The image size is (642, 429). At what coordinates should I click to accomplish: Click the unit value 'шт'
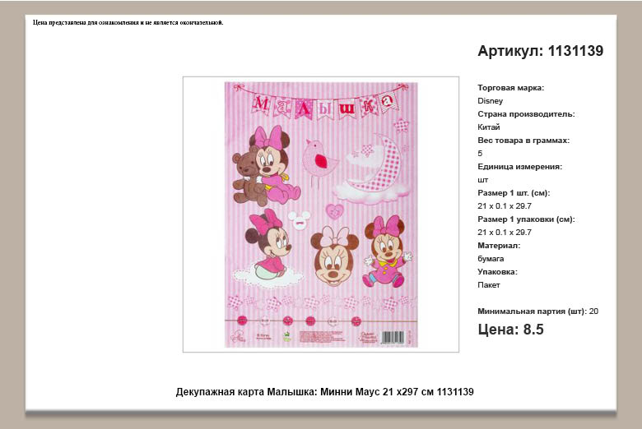[x=482, y=180]
